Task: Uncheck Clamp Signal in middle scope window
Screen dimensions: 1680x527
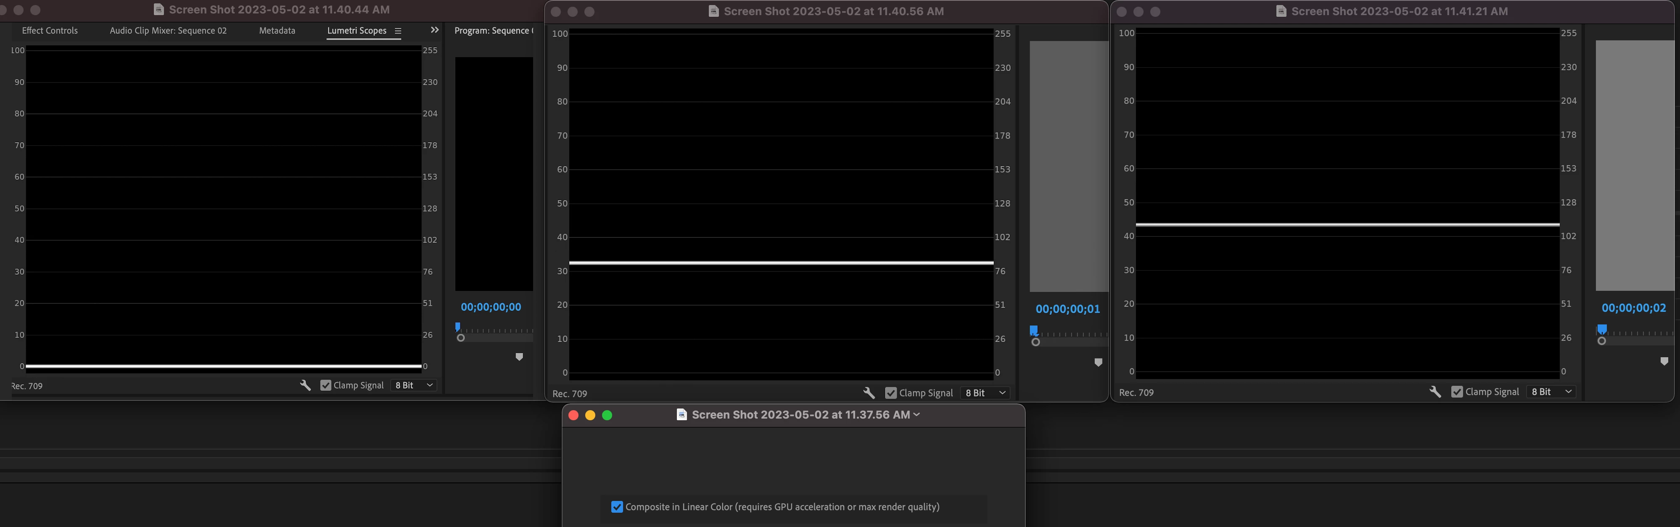Action: point(891,393)
